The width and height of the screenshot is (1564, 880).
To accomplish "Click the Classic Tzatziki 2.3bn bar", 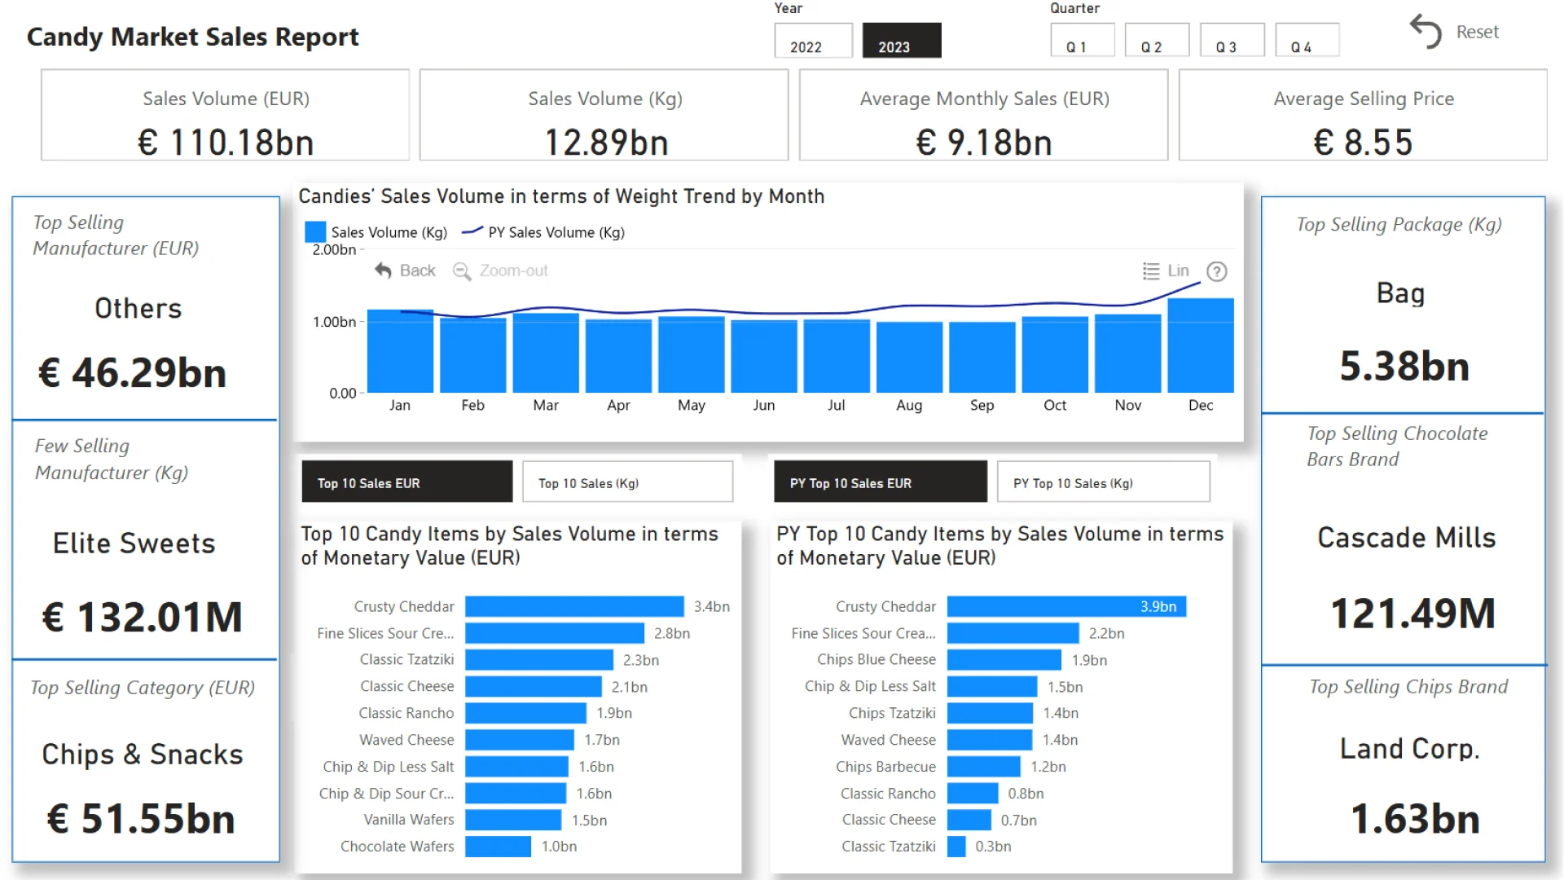I will coord(539,660).
